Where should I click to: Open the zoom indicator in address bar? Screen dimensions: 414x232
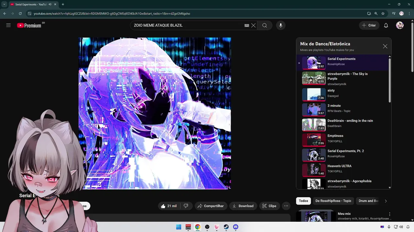coord(376,14)
